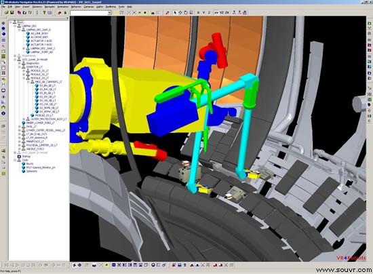Click the yellow pencil icon in bottom toolbar
This screenshot has height=274, width=373.
click(106, 265)
